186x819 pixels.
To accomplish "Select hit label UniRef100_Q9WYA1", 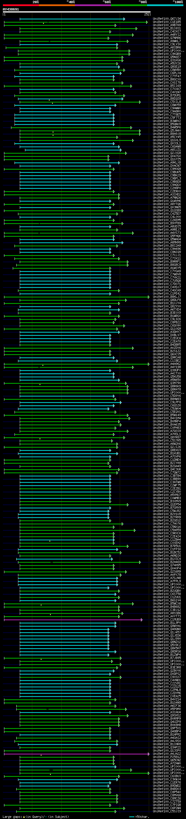I will coord(167,626).
